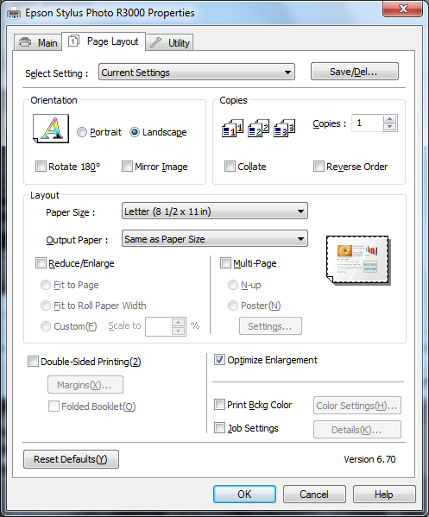Select the Custom(F) scaling radio button
The width and height of the screenshot is (429, 517).
[46, 326]
